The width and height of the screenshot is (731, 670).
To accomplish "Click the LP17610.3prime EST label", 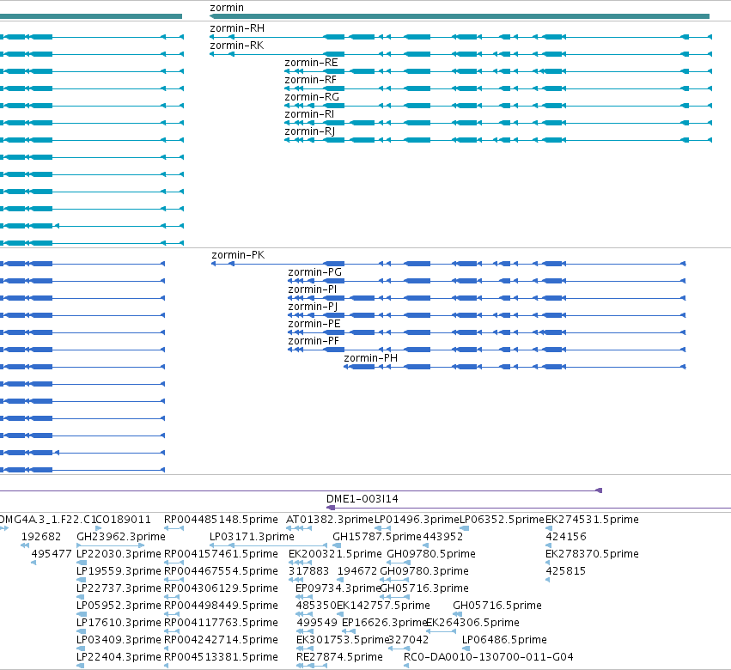I will click(119, 624).
